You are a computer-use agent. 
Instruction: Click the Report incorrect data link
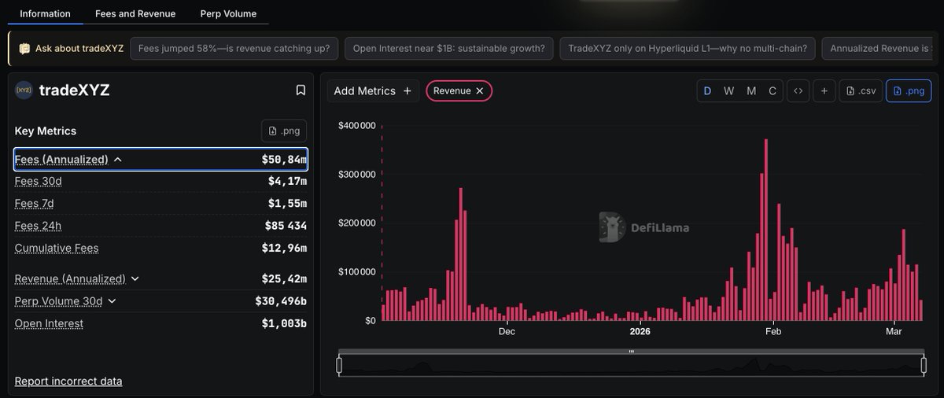[x=68, y=381]
